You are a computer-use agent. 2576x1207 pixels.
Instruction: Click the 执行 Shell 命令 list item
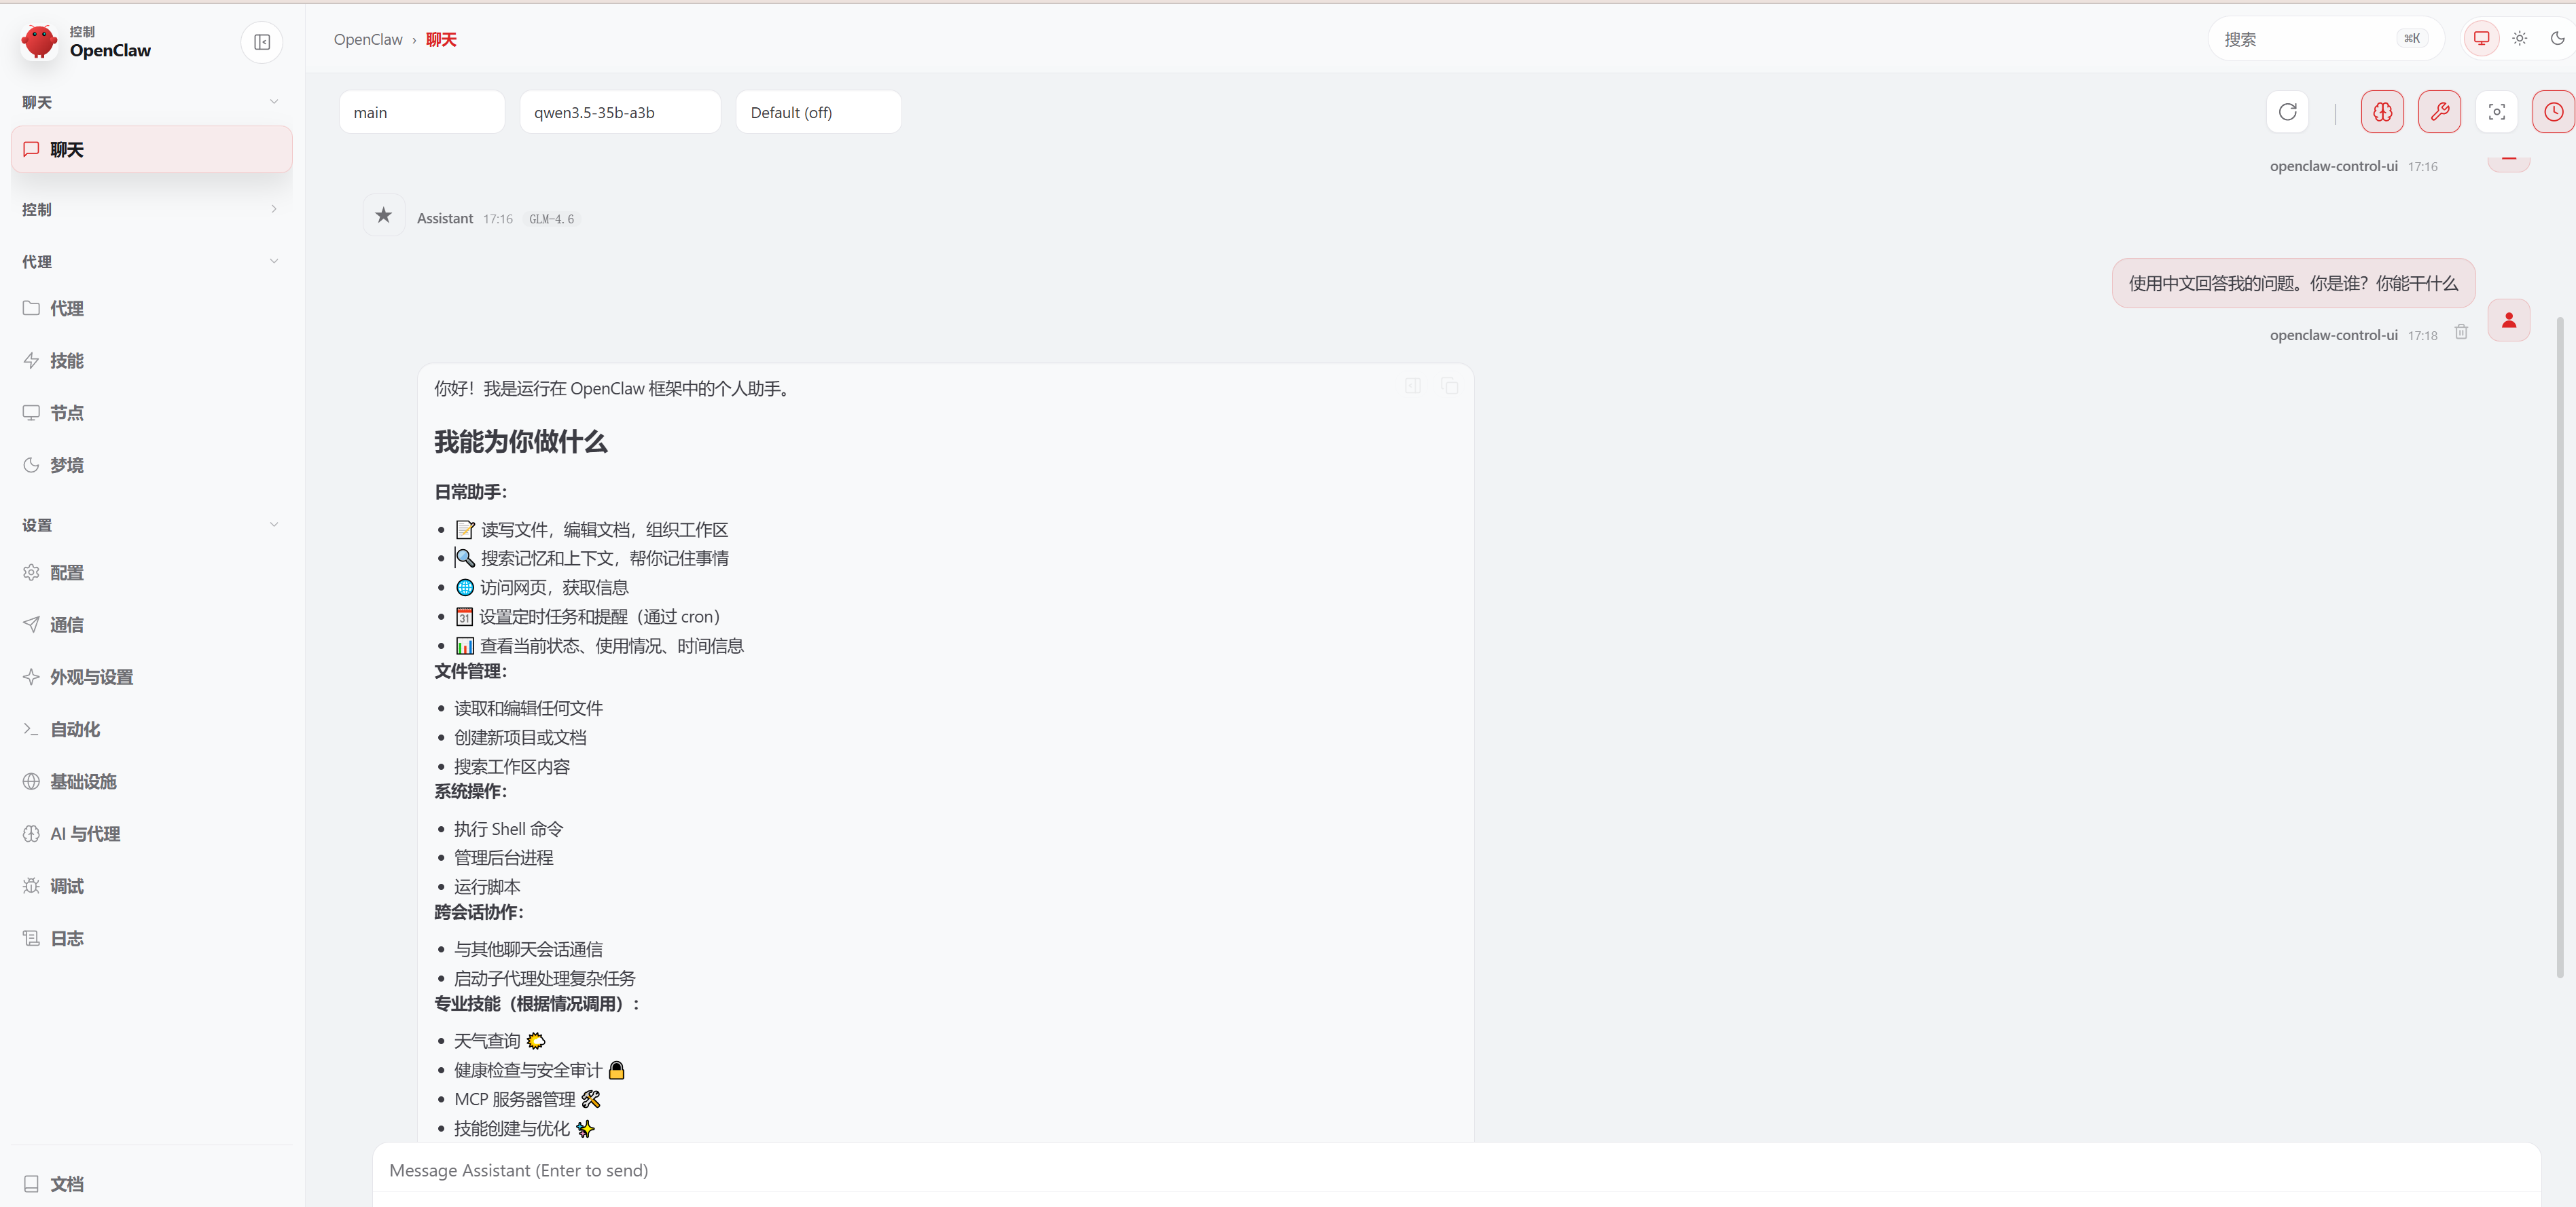click(x=509, y=828)
